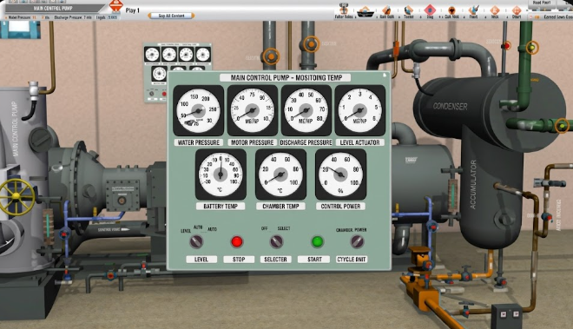
Task: Open the last orange diamond toolbar icon
Action: click(x=517, y=10)
